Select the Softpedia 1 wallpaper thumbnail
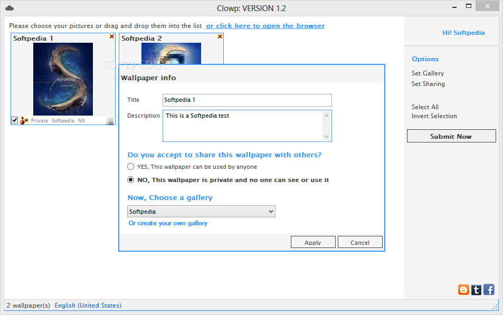Viewport: 503px width, 315px height. coord(63,79)
